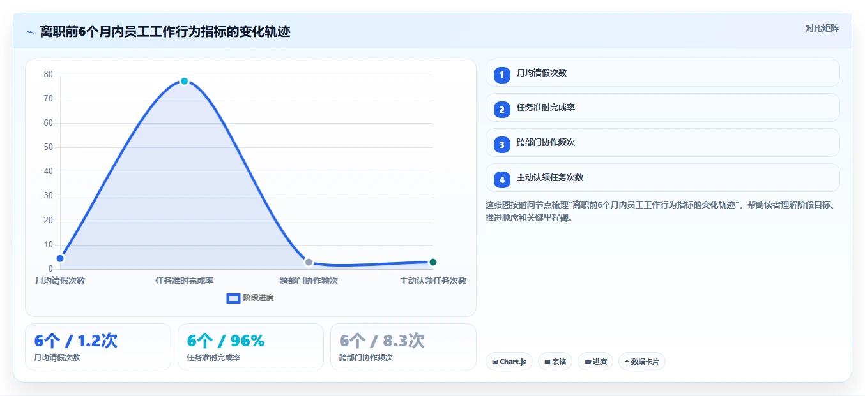The width and height of the screenshot is (865, 396).
Task: Click the 对比矩阵 label in header
Action: 822,28
